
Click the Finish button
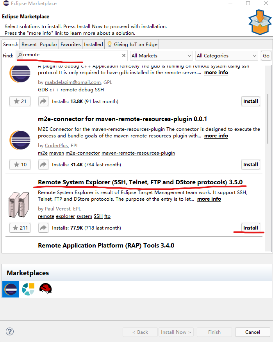[x=214, y=332]
